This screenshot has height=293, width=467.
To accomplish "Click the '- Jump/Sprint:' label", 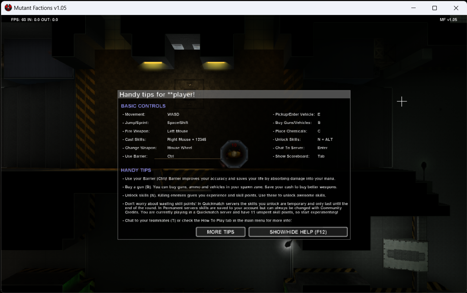I will [135, 123].
